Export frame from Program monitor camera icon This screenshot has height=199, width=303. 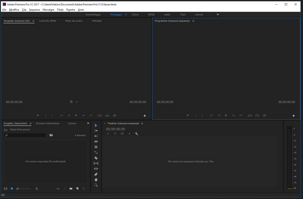coord(265,115)
